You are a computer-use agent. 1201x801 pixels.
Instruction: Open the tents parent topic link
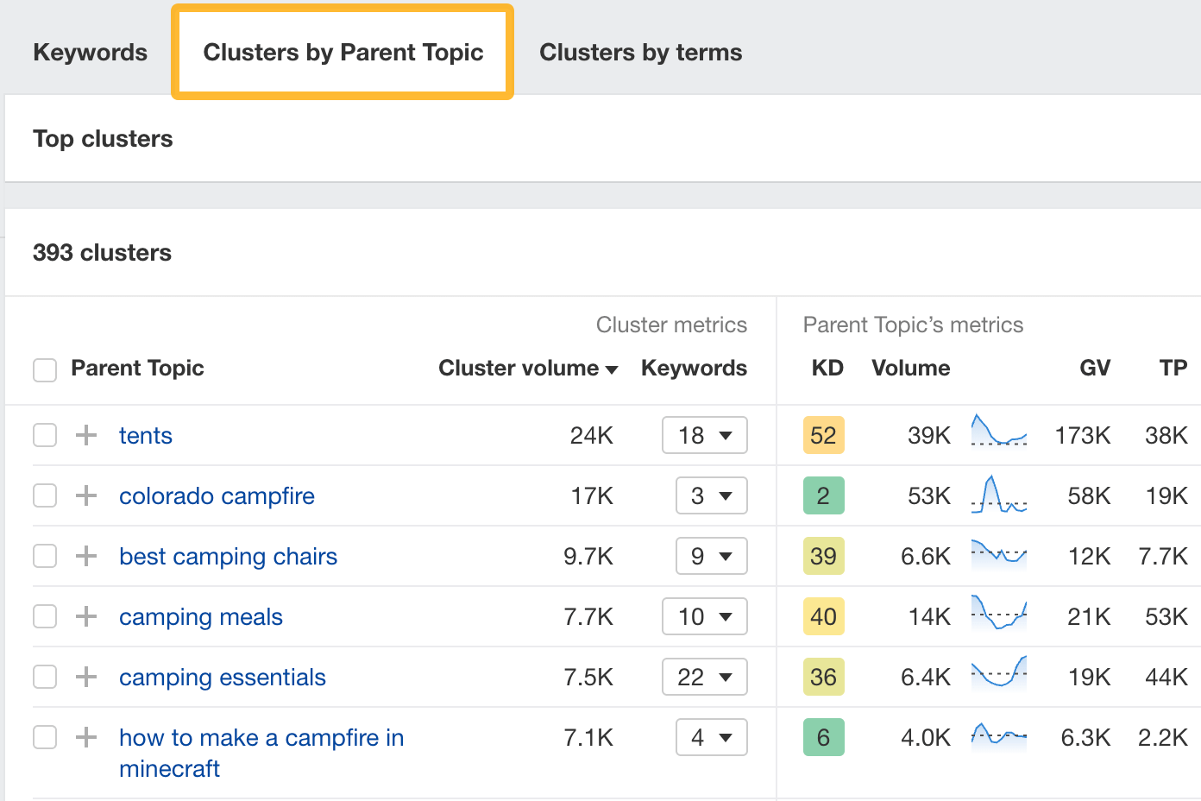(x=145, y=435)
